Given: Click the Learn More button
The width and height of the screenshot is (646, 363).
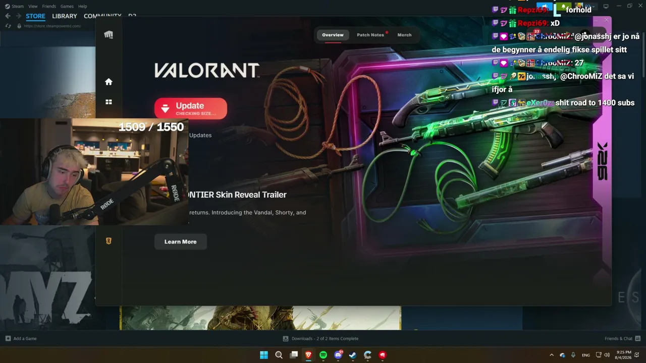Looking at the screenshot, I should tap(181, 241).
